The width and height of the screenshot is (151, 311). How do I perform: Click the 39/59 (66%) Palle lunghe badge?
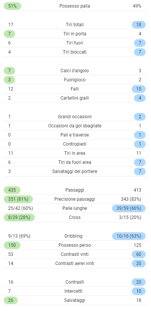[x=129, y=208]
